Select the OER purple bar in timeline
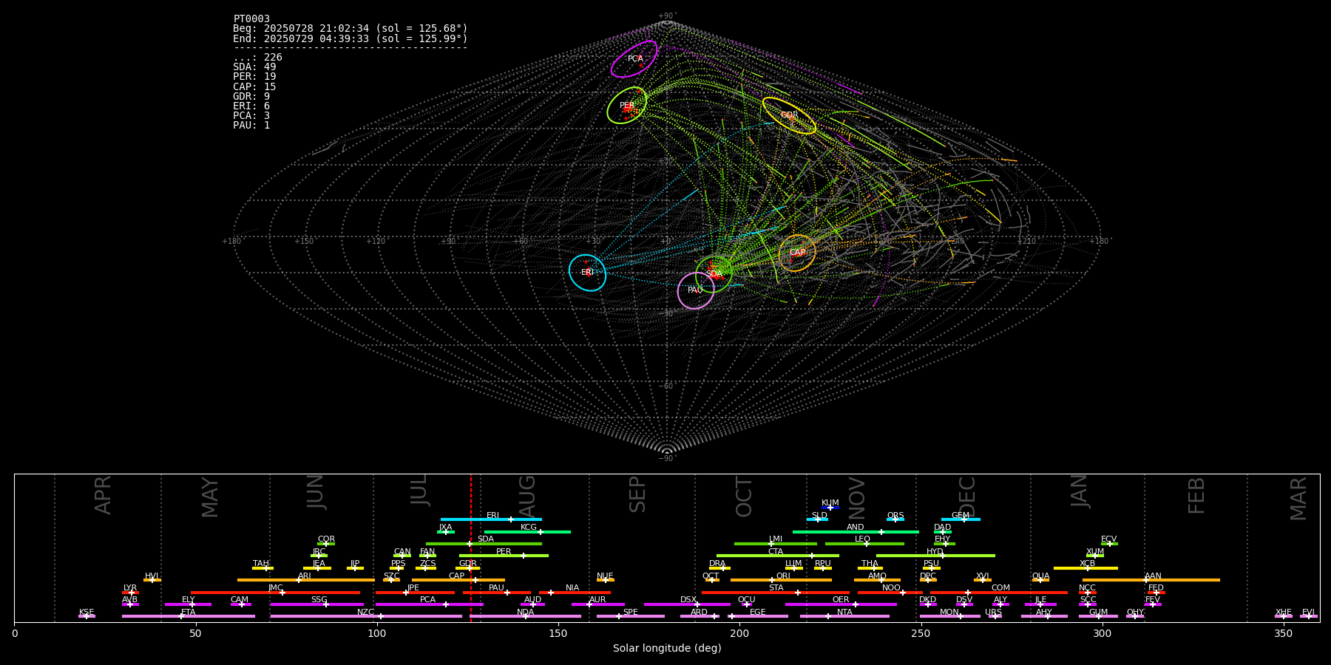The height and width of the screenshot is (665, 1331). click(841, 604)
